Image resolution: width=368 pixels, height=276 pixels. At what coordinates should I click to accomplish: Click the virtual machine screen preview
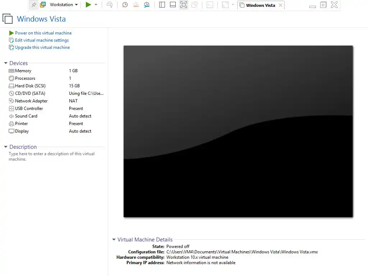click(238, 131)
